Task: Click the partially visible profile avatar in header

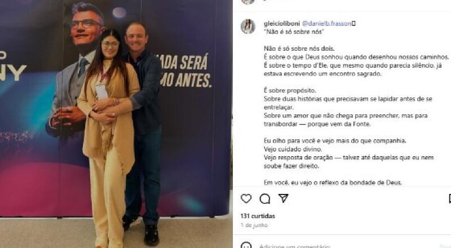Action: (x=248, y=2)
